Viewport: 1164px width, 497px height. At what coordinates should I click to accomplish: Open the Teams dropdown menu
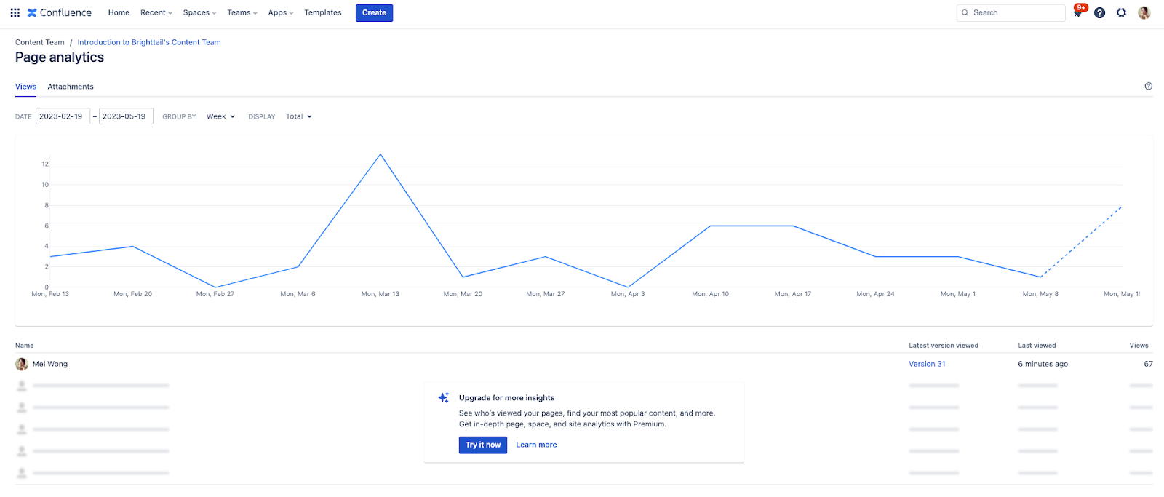coord(242,12)
